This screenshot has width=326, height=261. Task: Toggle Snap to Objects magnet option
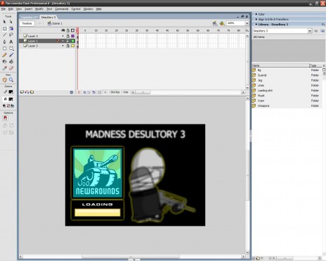tap(5, 118)
